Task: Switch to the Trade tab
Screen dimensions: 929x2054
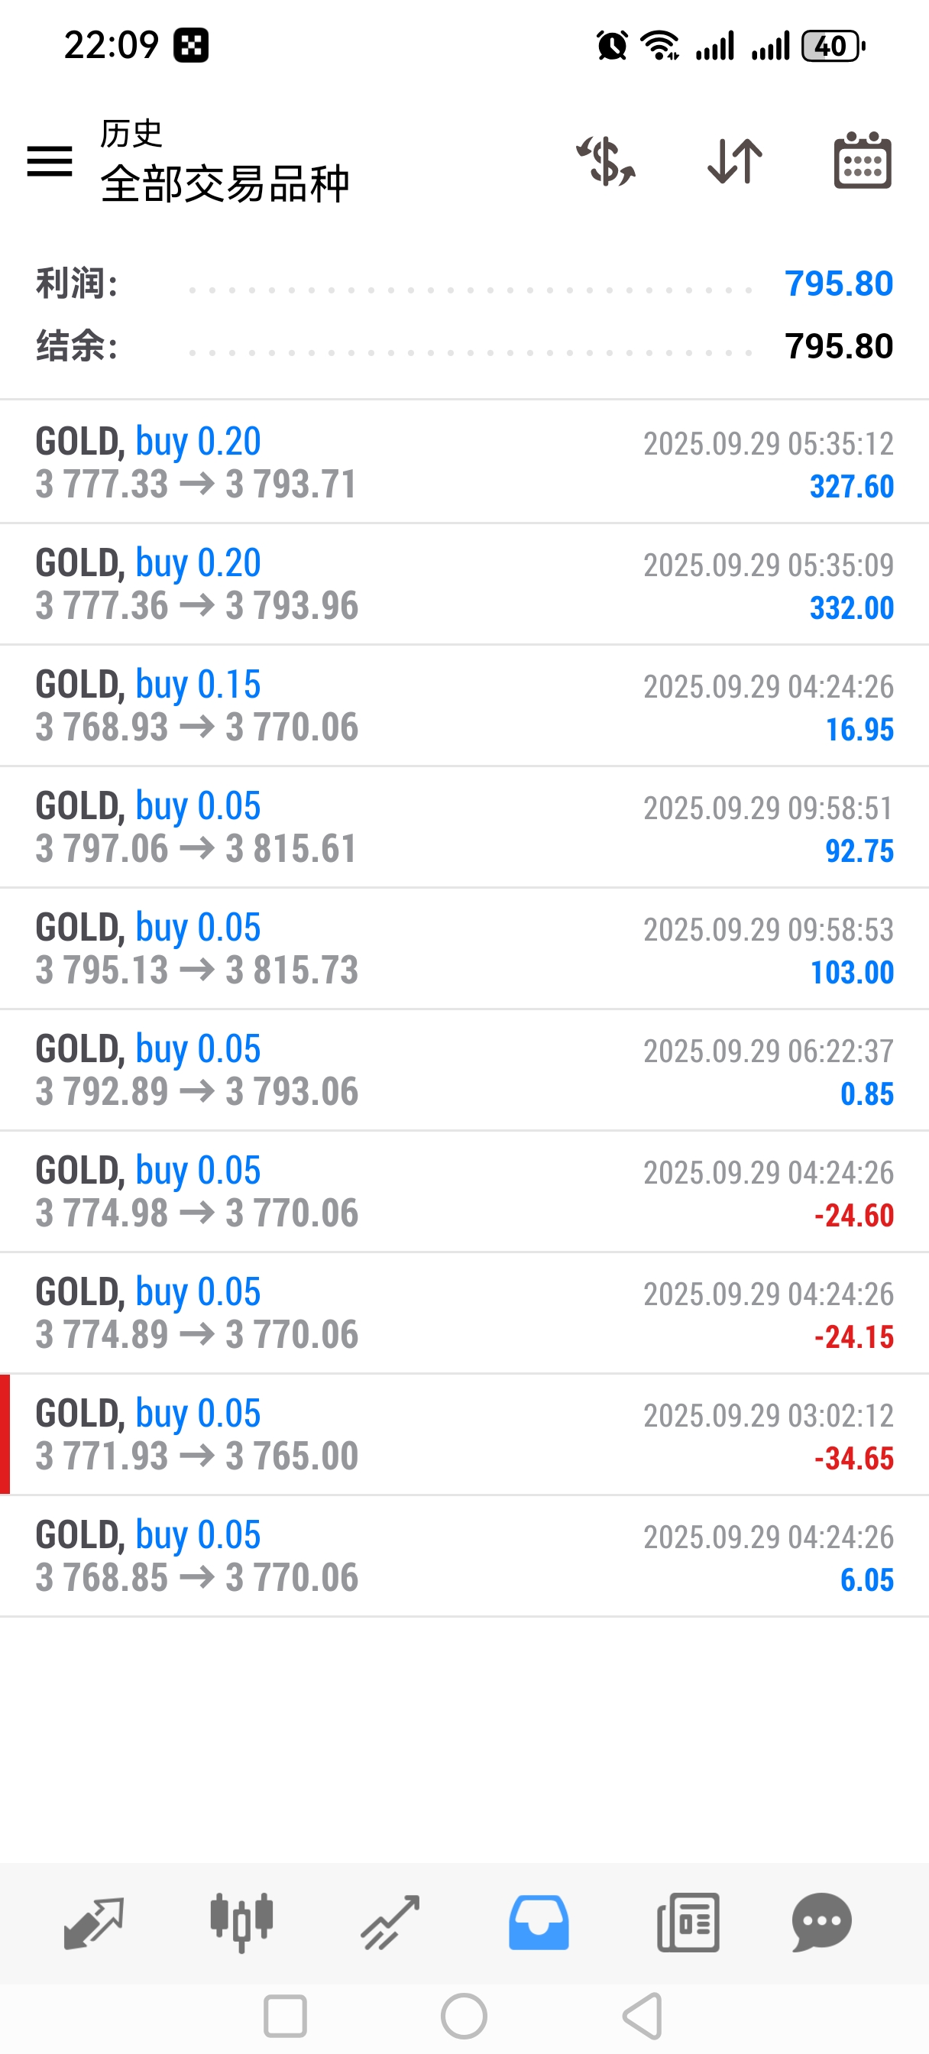Action: tap(390, 1923)
